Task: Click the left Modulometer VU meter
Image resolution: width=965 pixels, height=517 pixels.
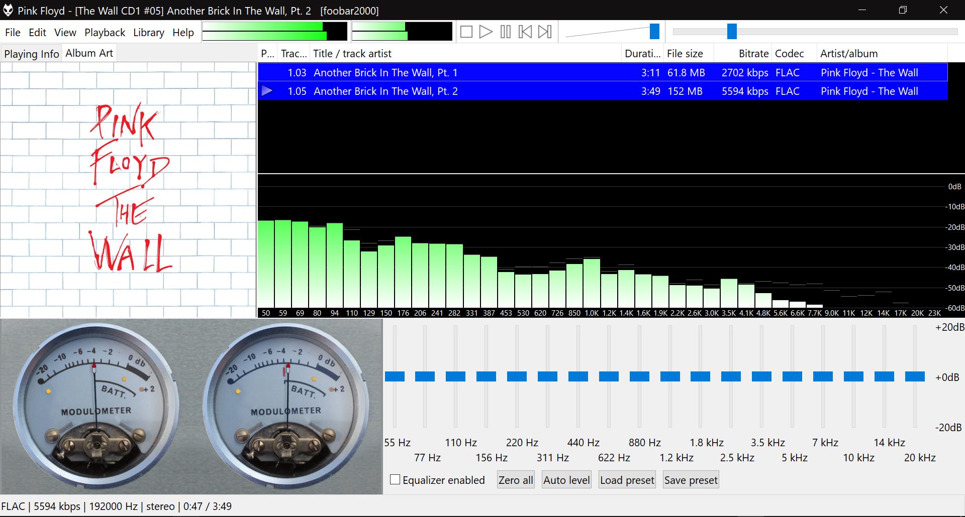Action: pyautogui.click(x=95, y=406)
